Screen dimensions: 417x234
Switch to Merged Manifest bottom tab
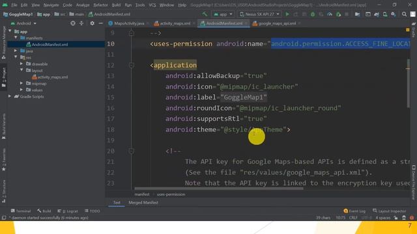click(x=143, y=202)
